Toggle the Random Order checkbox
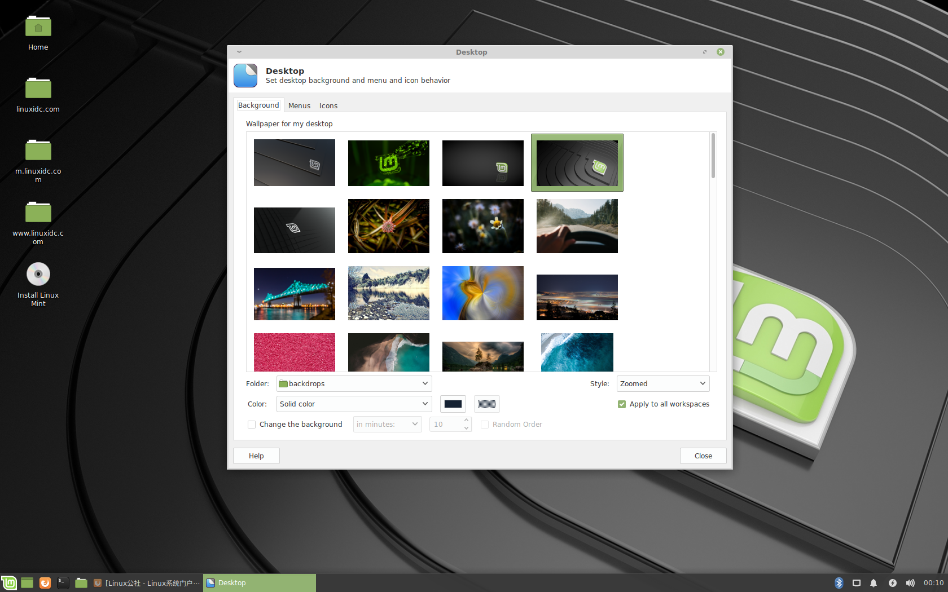This screenshot has height=592, width=948. [485, 425]
